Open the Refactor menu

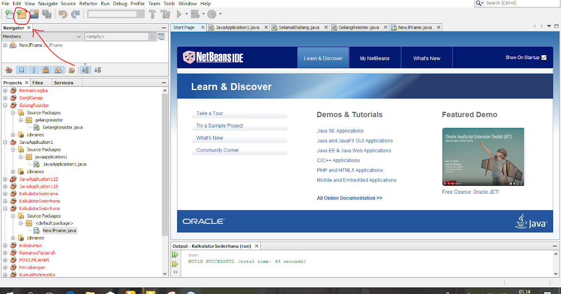tap(88, 4)
